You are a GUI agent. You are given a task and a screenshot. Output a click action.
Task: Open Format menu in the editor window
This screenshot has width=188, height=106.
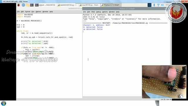[28, 12]
